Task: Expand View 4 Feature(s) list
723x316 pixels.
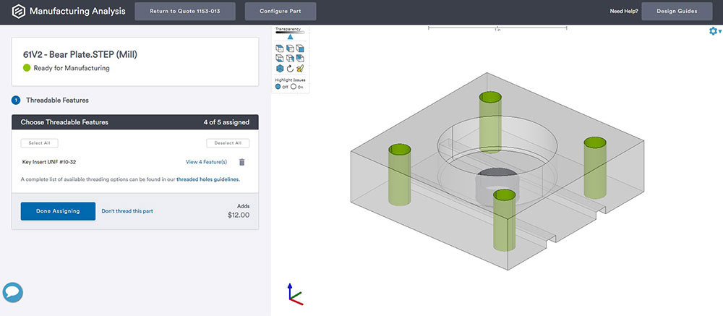Action: (206, 162)
